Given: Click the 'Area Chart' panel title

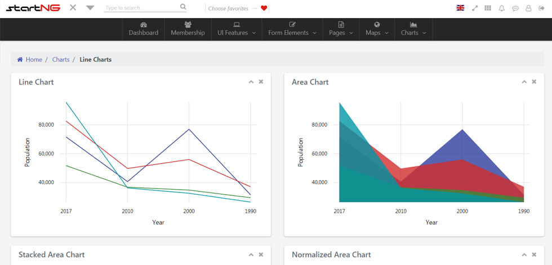Looking at the screenshot, I should pyautogui.click(x=310, y=82).
